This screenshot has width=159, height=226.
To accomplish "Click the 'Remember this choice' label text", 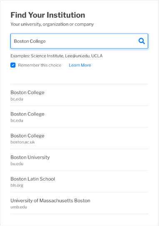I will (x=40, y=65).
